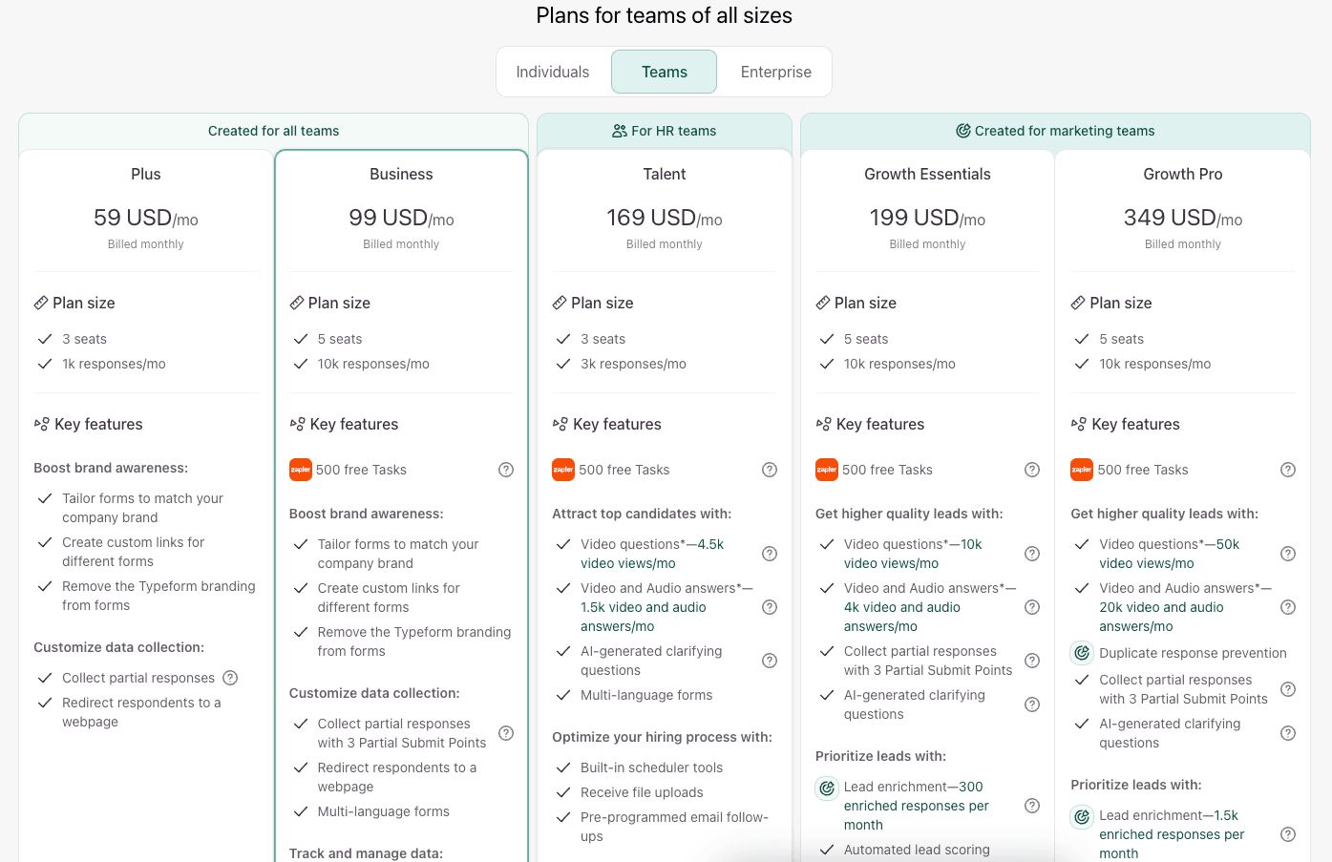
Task: Click the checkmark next to 3 seats in Plus
Action: click(45, 338)
